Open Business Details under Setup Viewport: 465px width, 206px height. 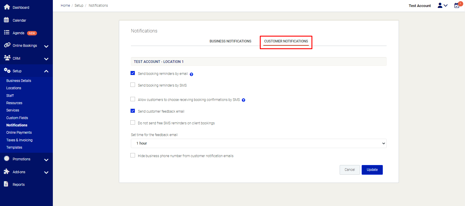pos(19,81)
